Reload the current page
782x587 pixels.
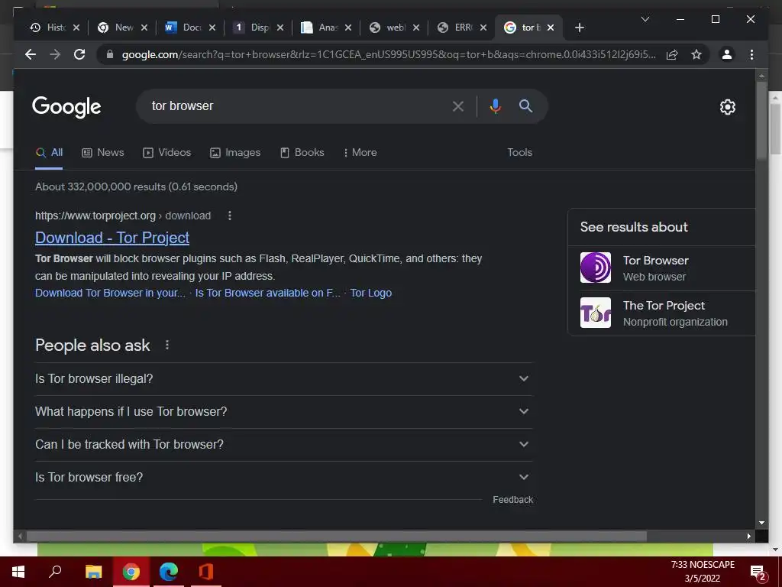coord(79,54)
